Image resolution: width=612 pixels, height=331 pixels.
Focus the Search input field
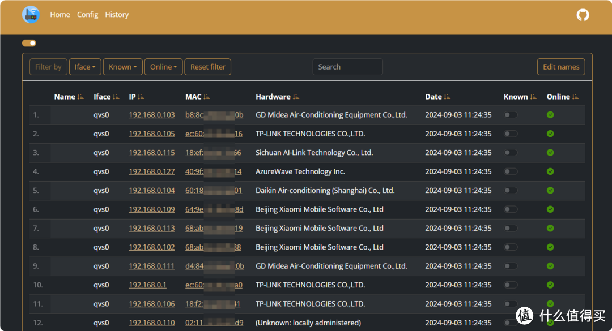[x=347, y=67]
